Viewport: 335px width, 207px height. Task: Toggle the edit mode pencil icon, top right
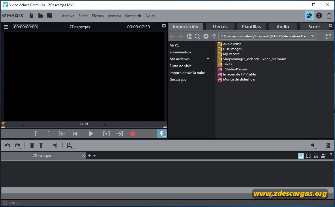pos(309,16)
